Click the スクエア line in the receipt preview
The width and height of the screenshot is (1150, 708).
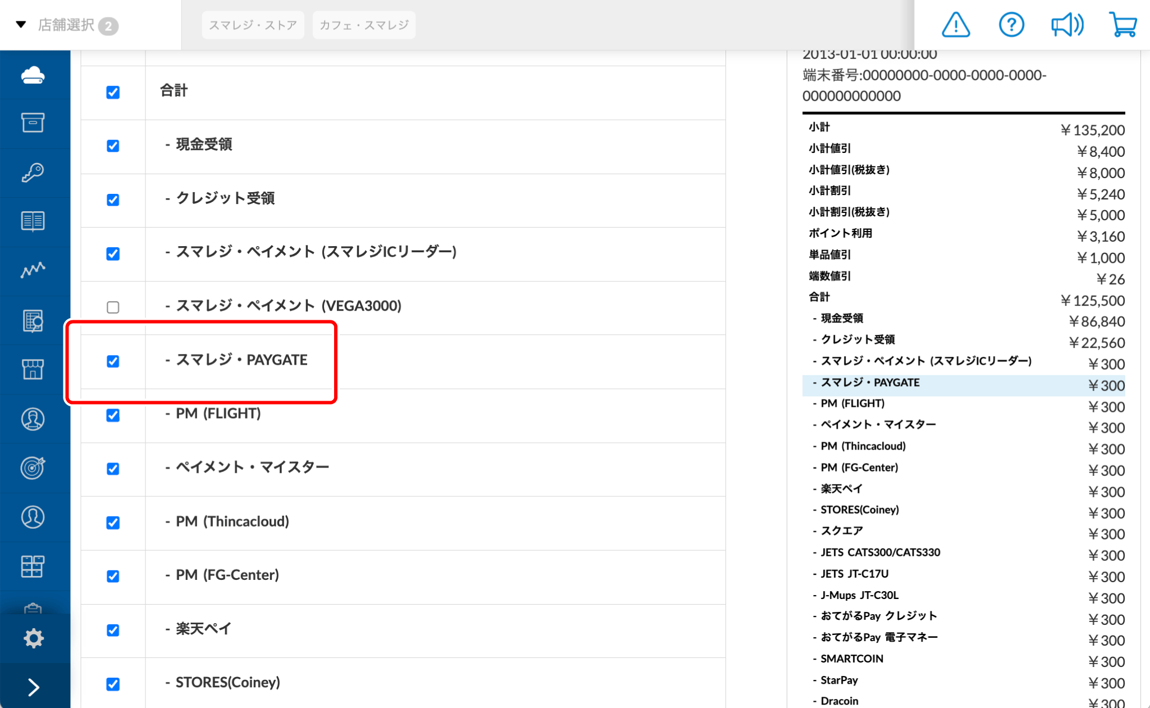pos(964,533)
